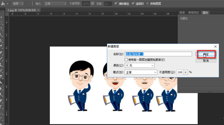The height and width of the screenshot is (125, 224).
Task: Open the Paint Bucket tool preset picker
Action: [5, 4]
